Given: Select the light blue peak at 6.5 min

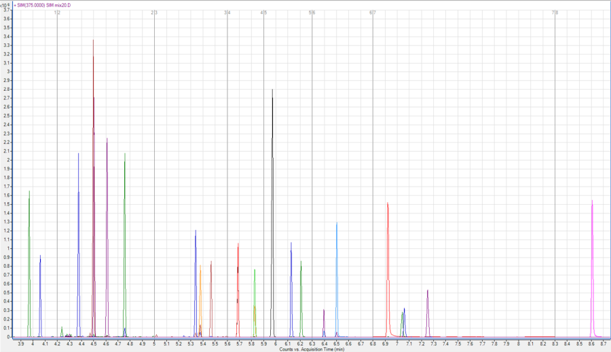Looking at the screenshot, I should tap(337, 279).
